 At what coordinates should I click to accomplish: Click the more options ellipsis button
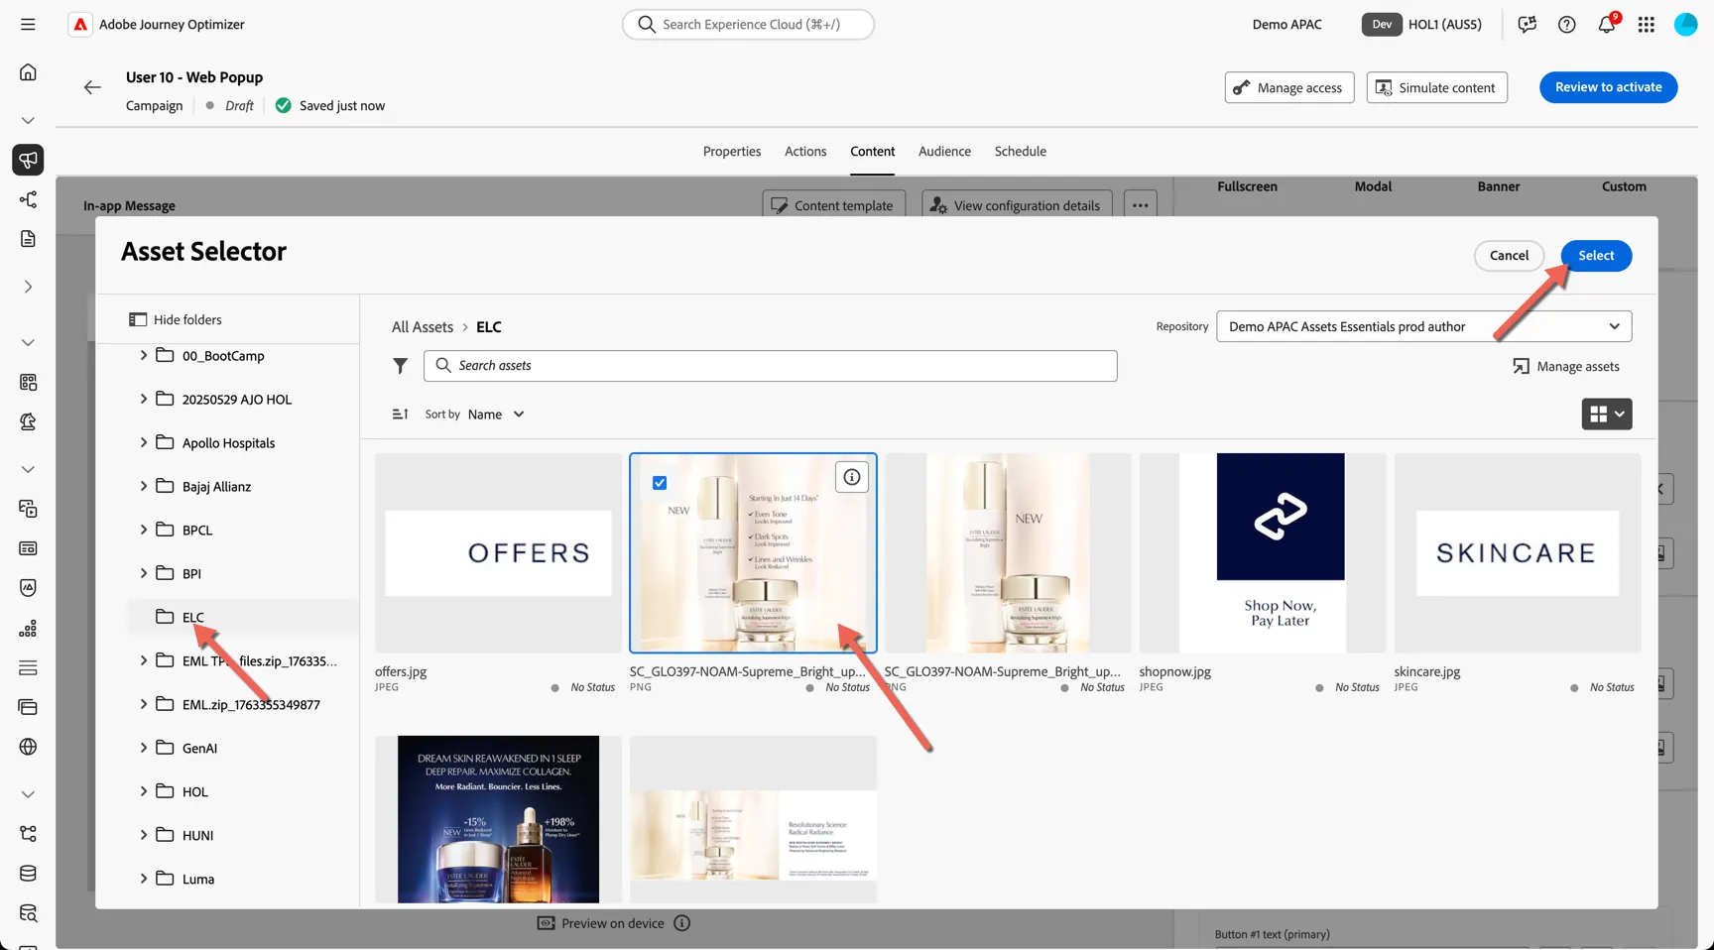coord(1141,205)
